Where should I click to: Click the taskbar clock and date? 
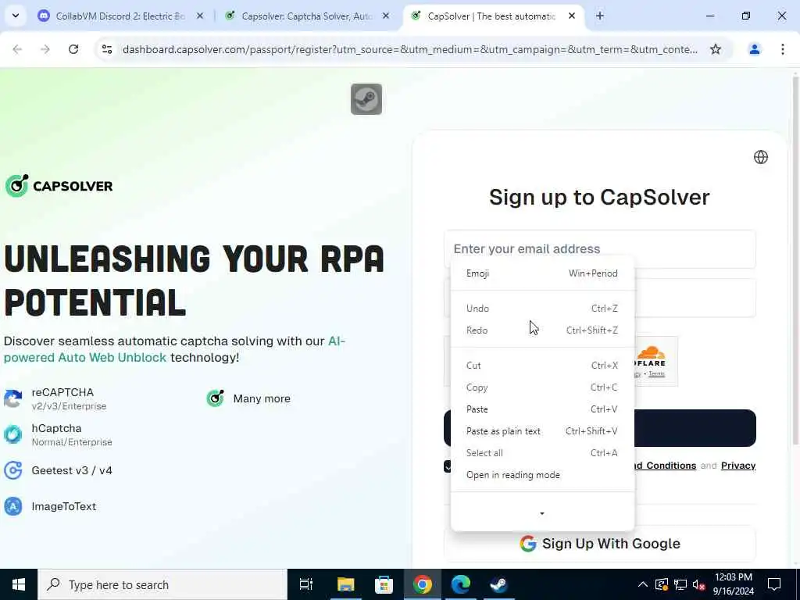click(733, 584)
